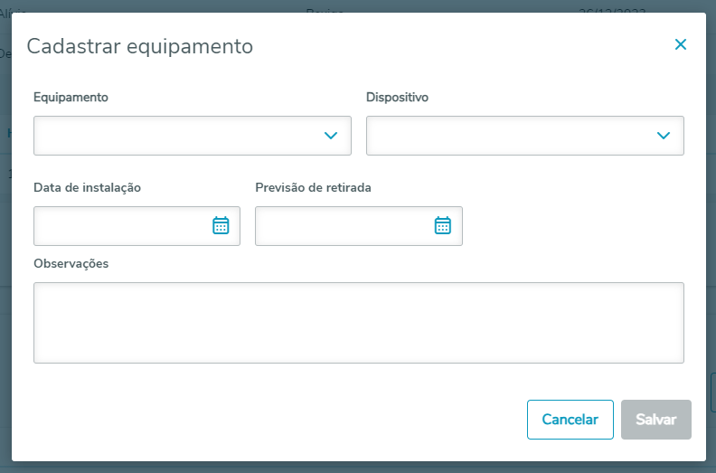Click the Equipamento field label
This screenshot has height=473, width=716.
[71, 97]
